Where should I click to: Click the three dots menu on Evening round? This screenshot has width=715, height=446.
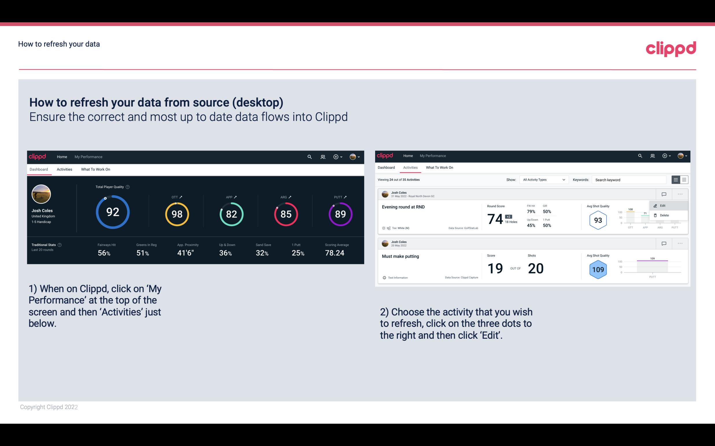(x=679, y=194)
